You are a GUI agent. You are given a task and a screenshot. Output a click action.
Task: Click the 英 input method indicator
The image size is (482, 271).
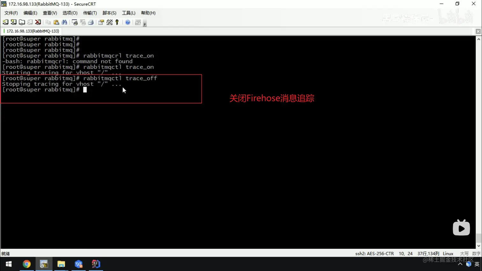coord(477,264)
